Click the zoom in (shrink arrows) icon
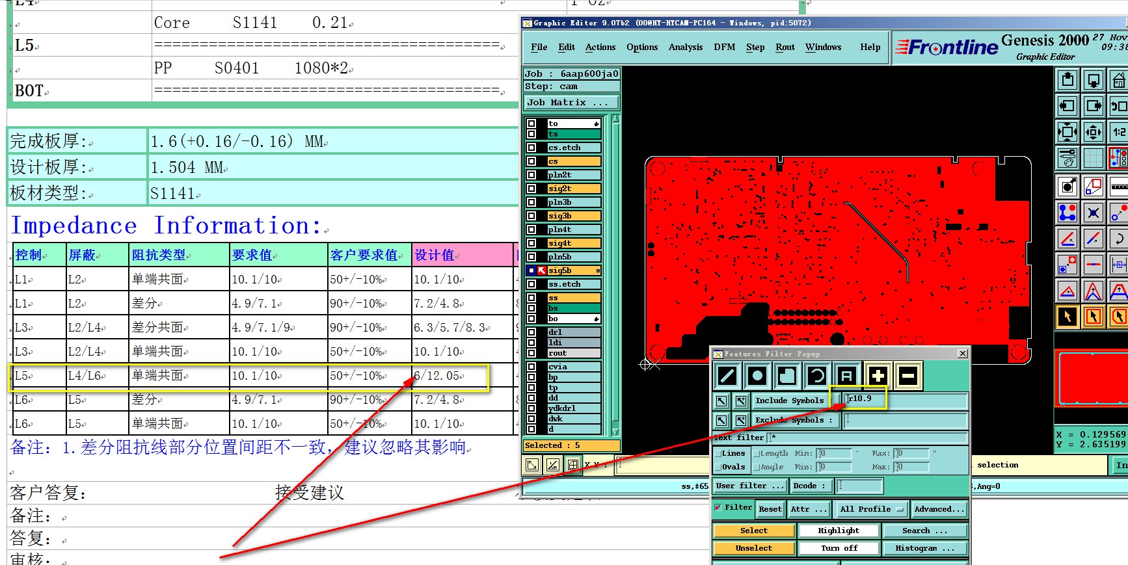This screenshot has height=565, width=1128. [x=1094, y=132]
